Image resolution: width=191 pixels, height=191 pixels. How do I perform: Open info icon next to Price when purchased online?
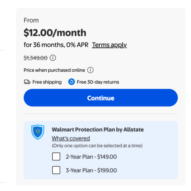pos(90,70)
